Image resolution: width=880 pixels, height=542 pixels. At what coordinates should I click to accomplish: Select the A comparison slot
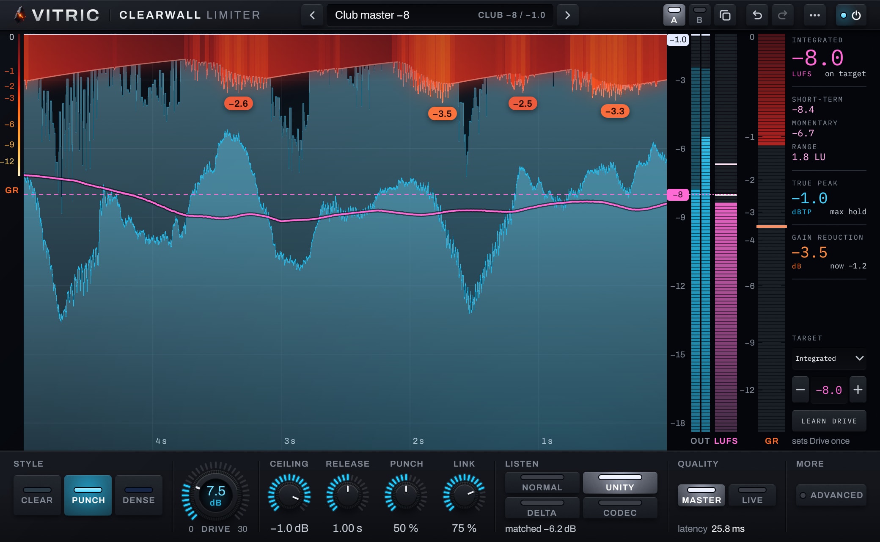[674, 15]
